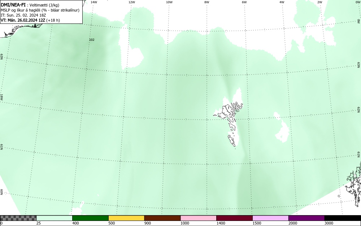Click the '1400' legend scale value

point(221,223)
